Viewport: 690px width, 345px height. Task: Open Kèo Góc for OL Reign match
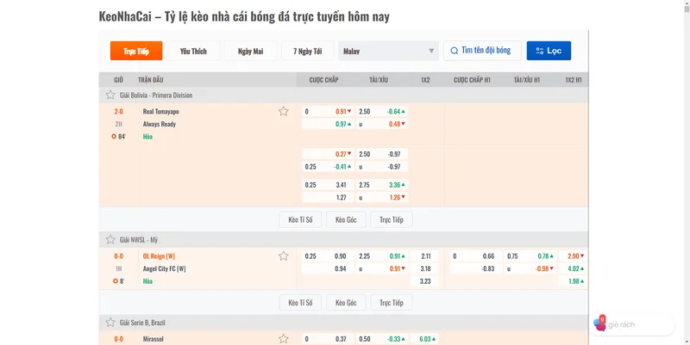(346, 303)
